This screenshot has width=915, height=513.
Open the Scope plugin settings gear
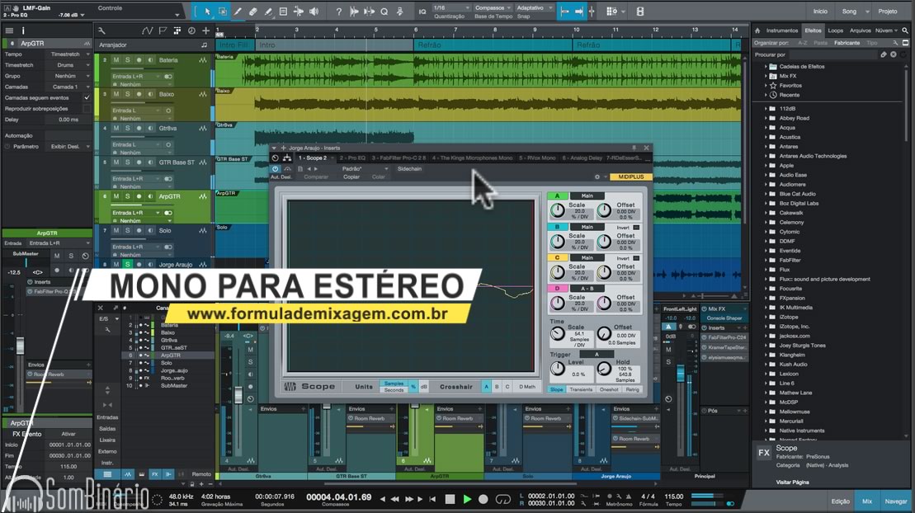point(597,176)
